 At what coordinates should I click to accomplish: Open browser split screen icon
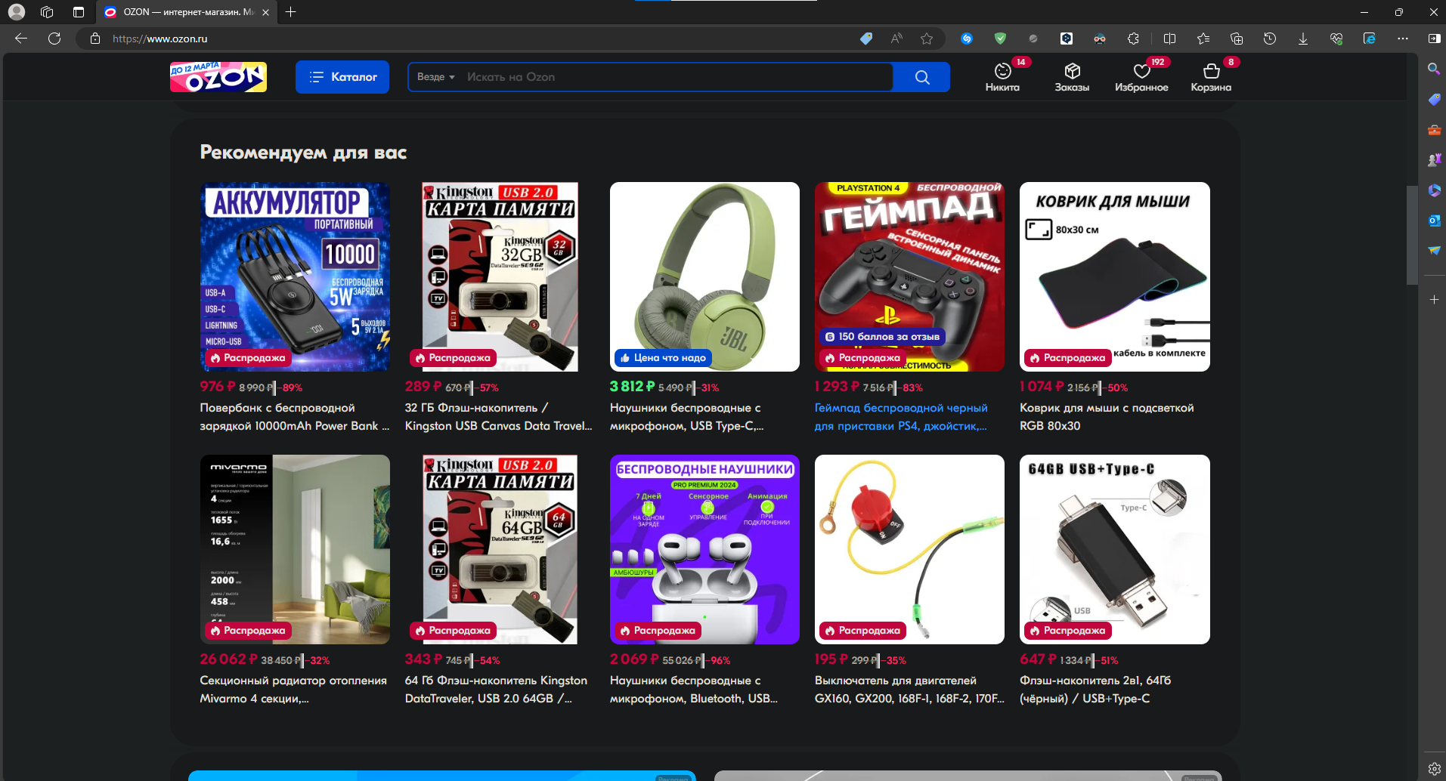1169,39
